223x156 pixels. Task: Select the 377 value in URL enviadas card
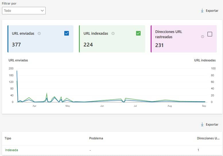(x=16, y=45)
